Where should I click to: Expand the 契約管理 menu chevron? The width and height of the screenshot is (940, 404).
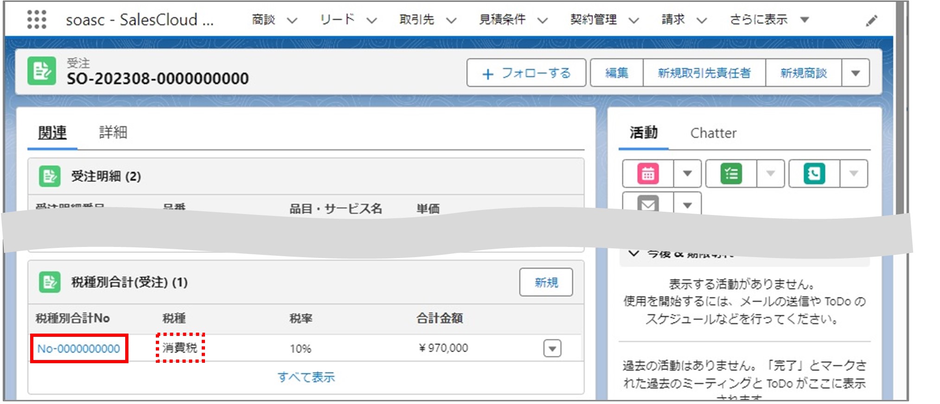[633, 20]
